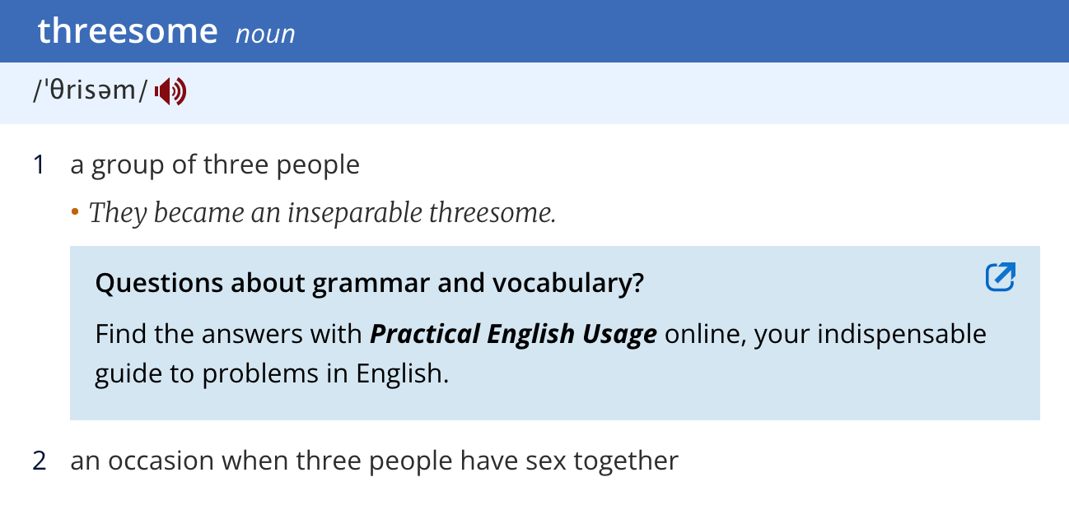Open "Questions about grammar and vocabulary?" heading

(369, 283)
